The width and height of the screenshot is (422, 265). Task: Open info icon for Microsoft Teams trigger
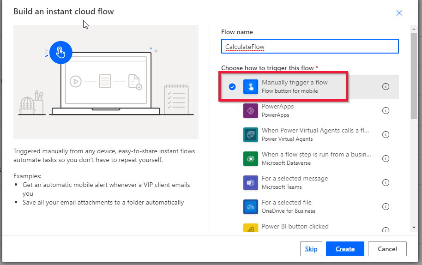[386, 183]
